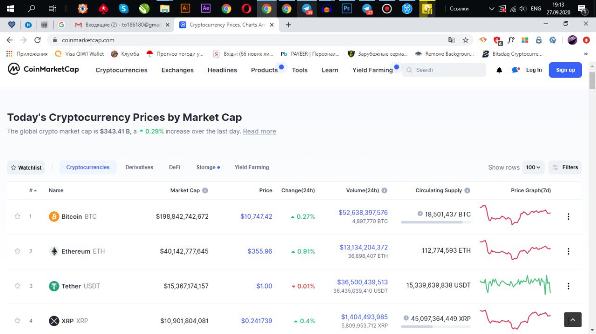Image resolution: width=596 pixels, height=334 pixels.
Task: Click in the CoinMarketCap Search field
Action: point(444,70)
